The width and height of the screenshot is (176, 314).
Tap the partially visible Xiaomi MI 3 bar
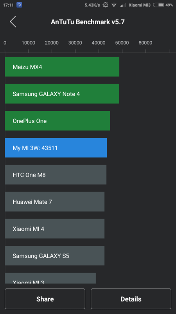pyautogui.click(x=50, y=278)
